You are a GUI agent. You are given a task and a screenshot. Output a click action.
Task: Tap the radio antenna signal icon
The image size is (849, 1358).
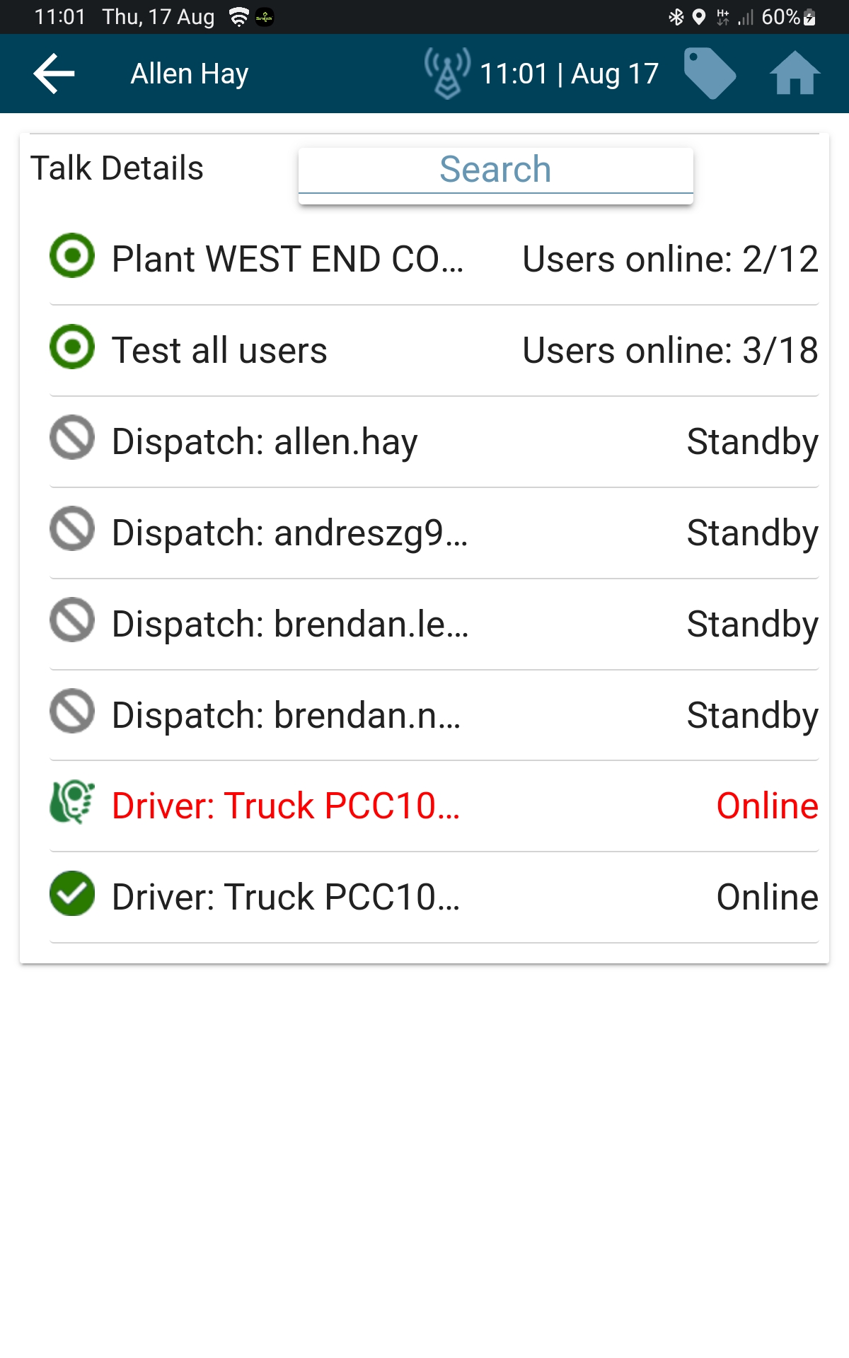[447, 74]
